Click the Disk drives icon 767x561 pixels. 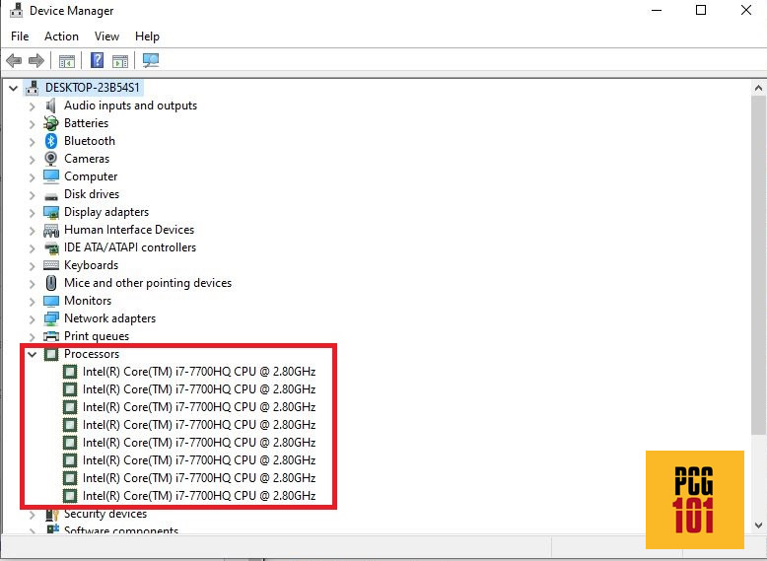[x=51, y=195]
